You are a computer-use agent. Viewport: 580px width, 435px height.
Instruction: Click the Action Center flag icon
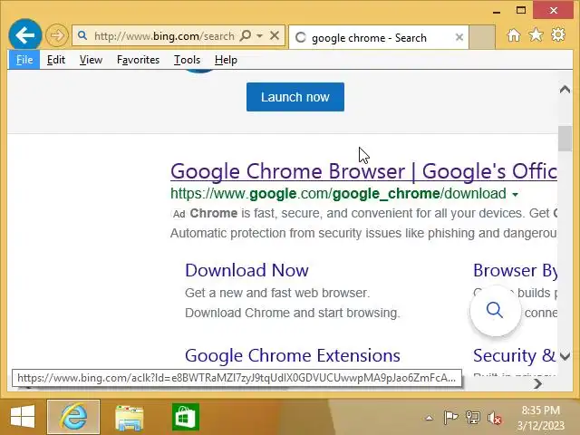coord(450,418)
